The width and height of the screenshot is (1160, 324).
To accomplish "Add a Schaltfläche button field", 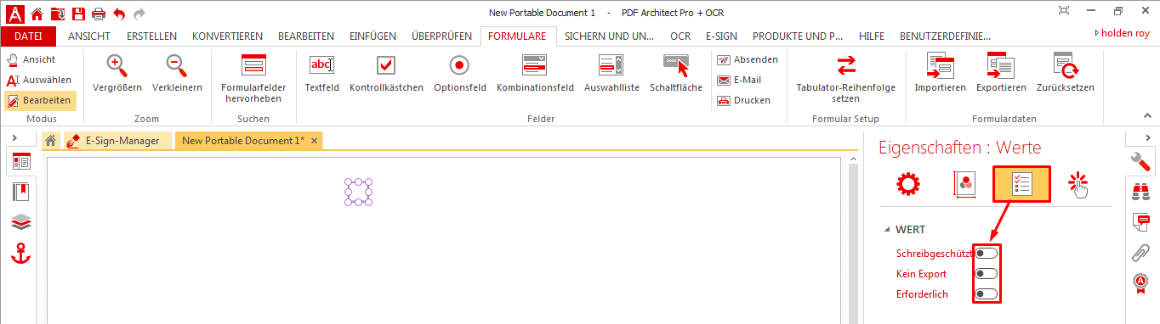I will coord(676,74).
